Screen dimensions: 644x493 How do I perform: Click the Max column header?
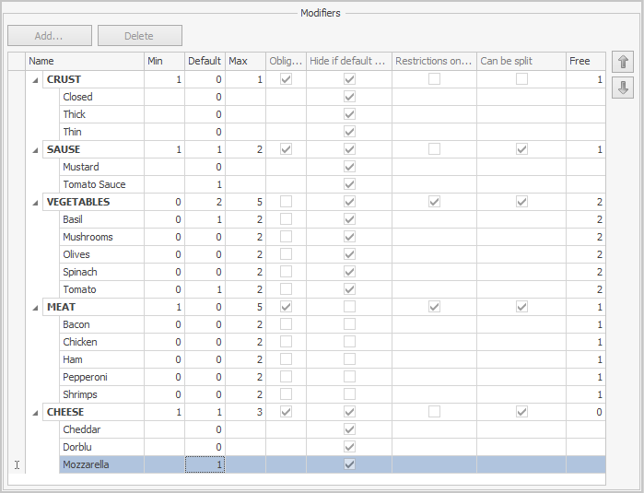pyautogui.click(x=245, y=62)
